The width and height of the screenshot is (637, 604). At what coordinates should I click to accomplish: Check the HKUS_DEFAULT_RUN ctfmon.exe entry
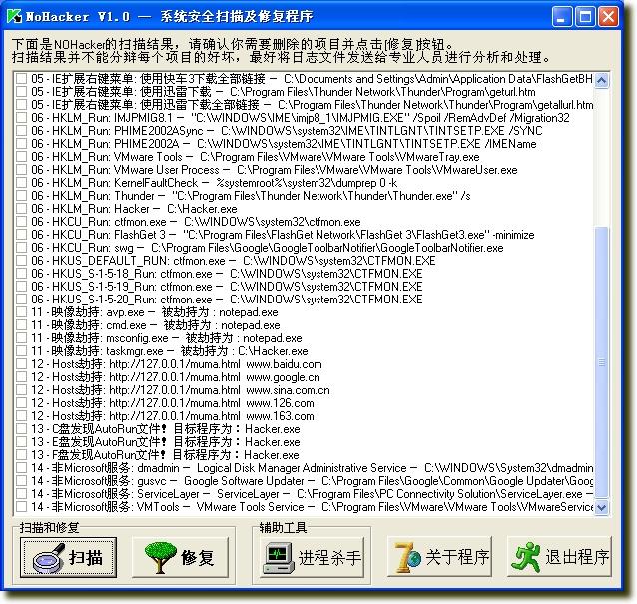[21, 261]
